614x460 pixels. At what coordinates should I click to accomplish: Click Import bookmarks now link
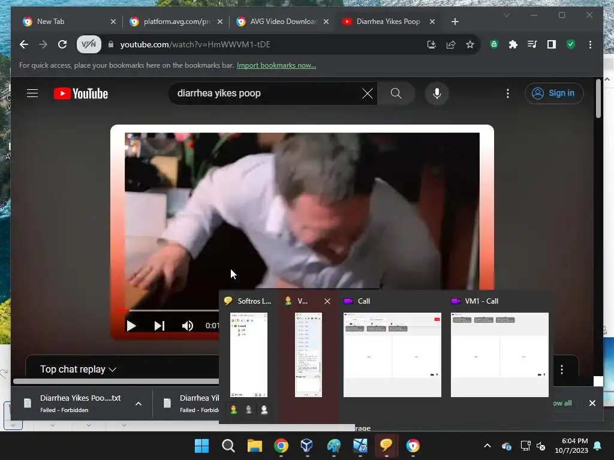[x=276, y=65]
